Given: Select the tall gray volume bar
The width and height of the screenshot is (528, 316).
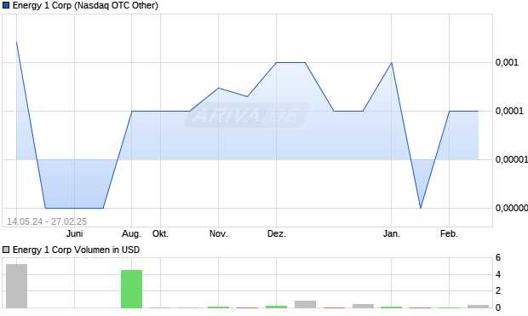Looking at the screenshot, I should (16, 286).
